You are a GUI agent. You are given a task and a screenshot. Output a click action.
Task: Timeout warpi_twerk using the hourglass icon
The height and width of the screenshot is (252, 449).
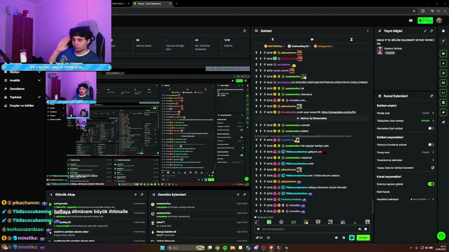point(261,70)
